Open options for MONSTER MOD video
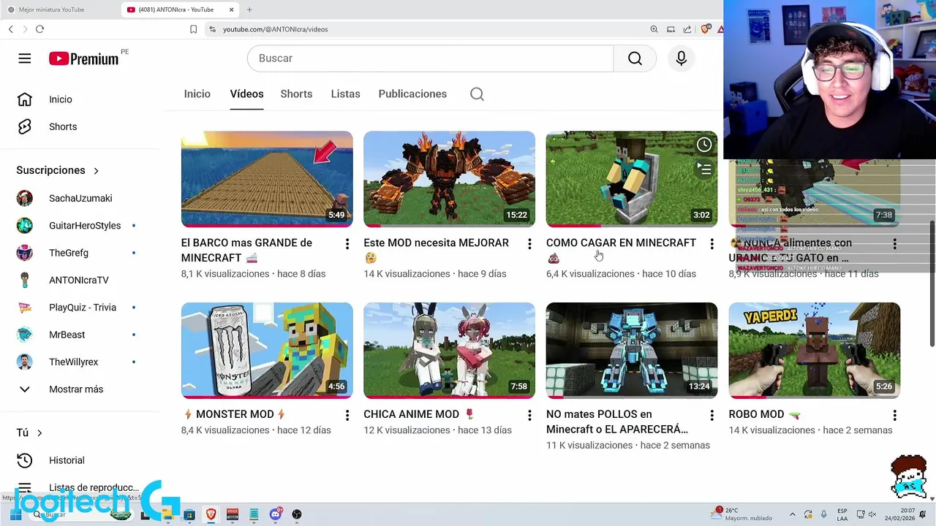 pos(347,415)
